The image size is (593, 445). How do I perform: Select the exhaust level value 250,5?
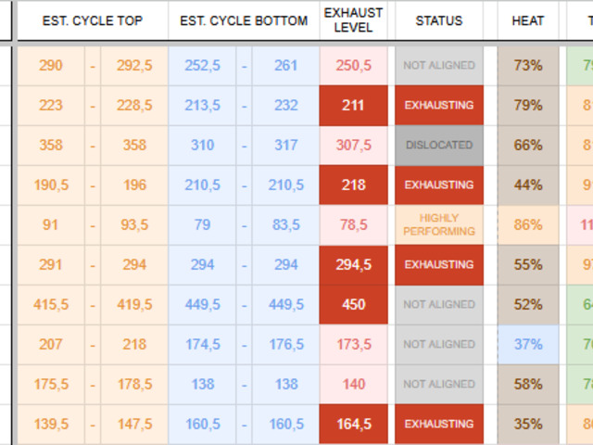coord(353,65)
